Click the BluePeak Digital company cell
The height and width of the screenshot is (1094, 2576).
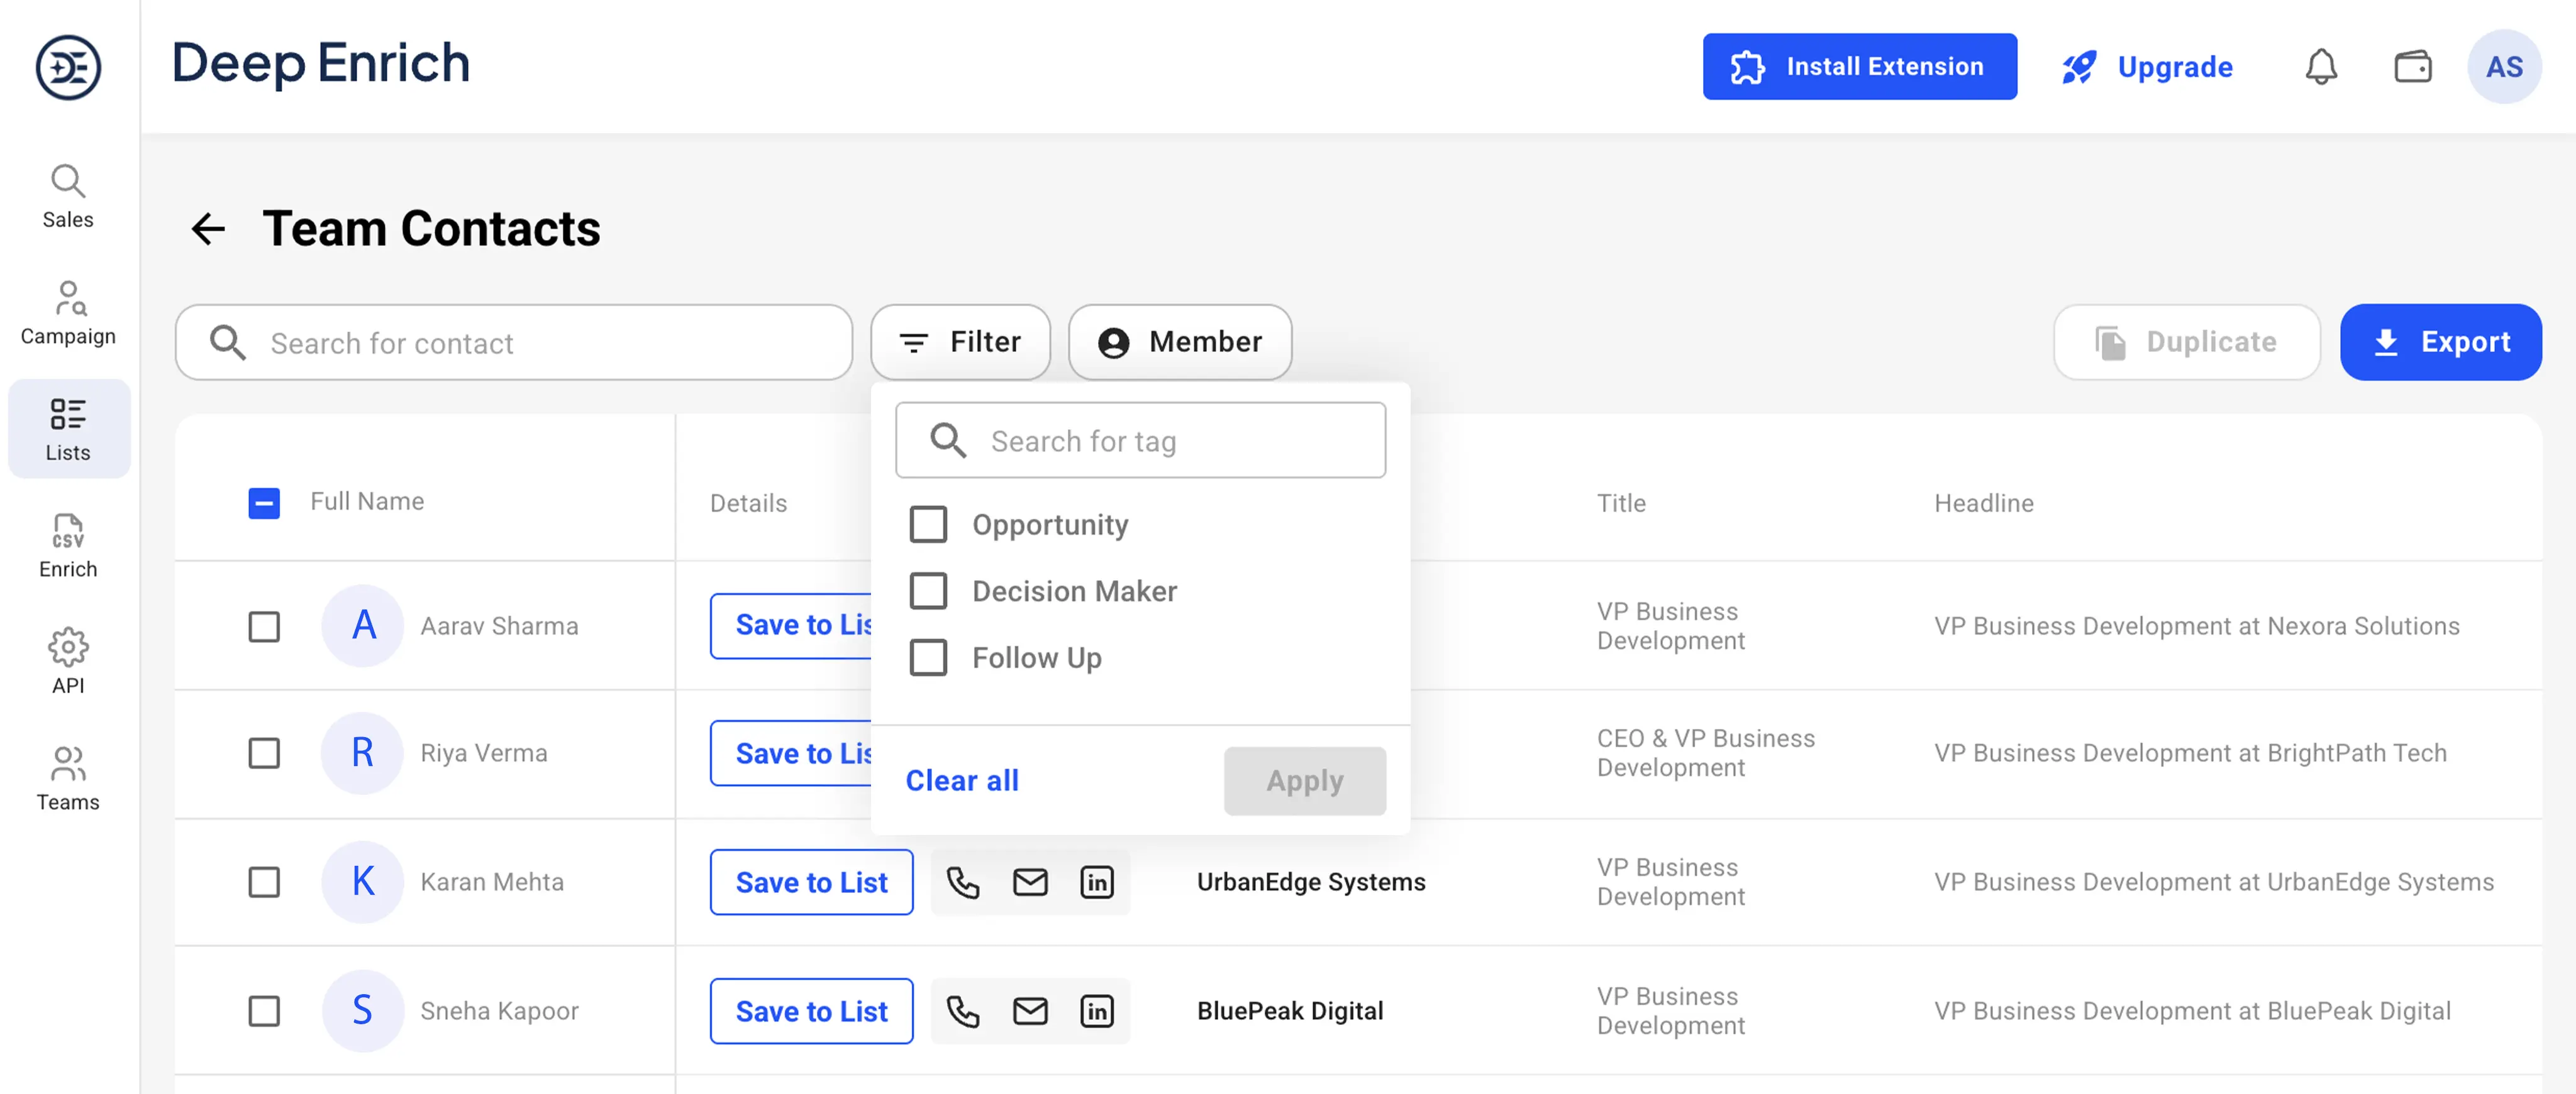pos(1290,1011)
